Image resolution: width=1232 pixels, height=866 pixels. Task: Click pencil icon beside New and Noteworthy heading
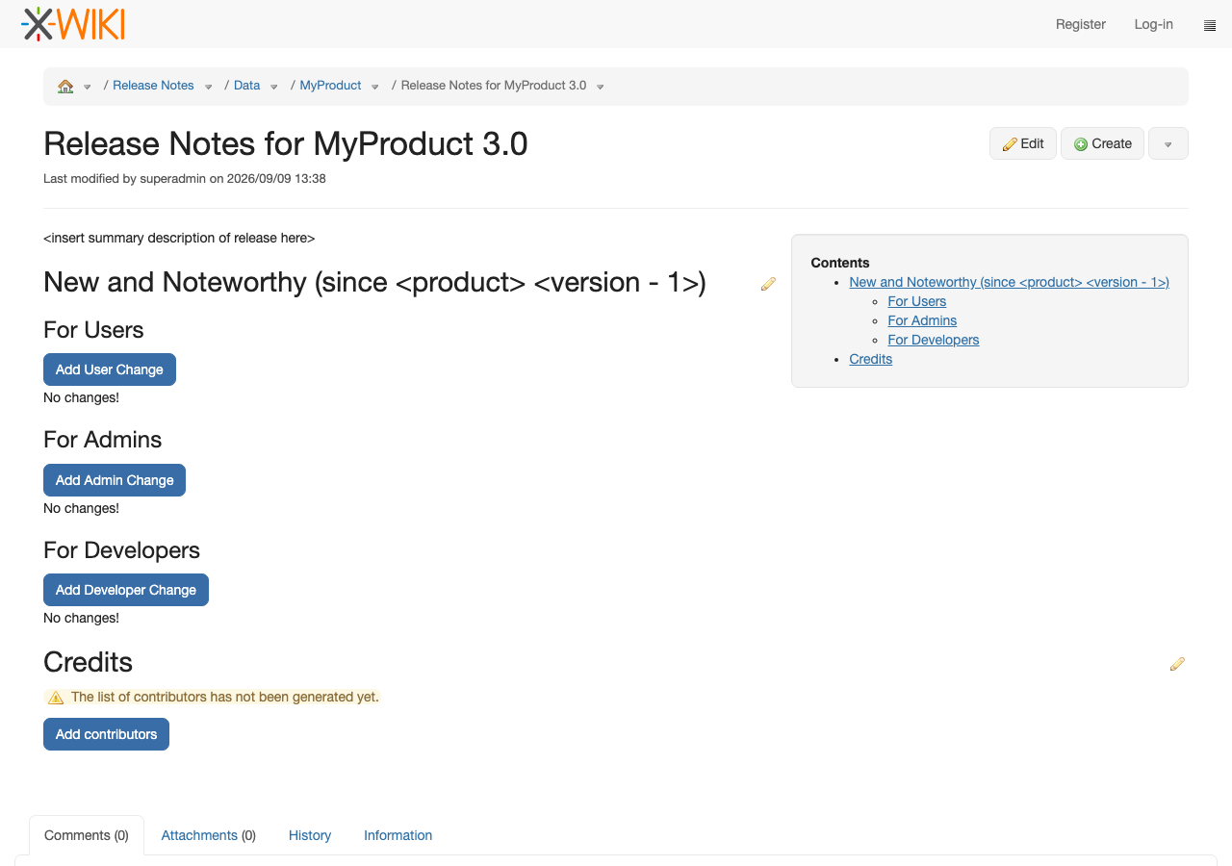768,284
